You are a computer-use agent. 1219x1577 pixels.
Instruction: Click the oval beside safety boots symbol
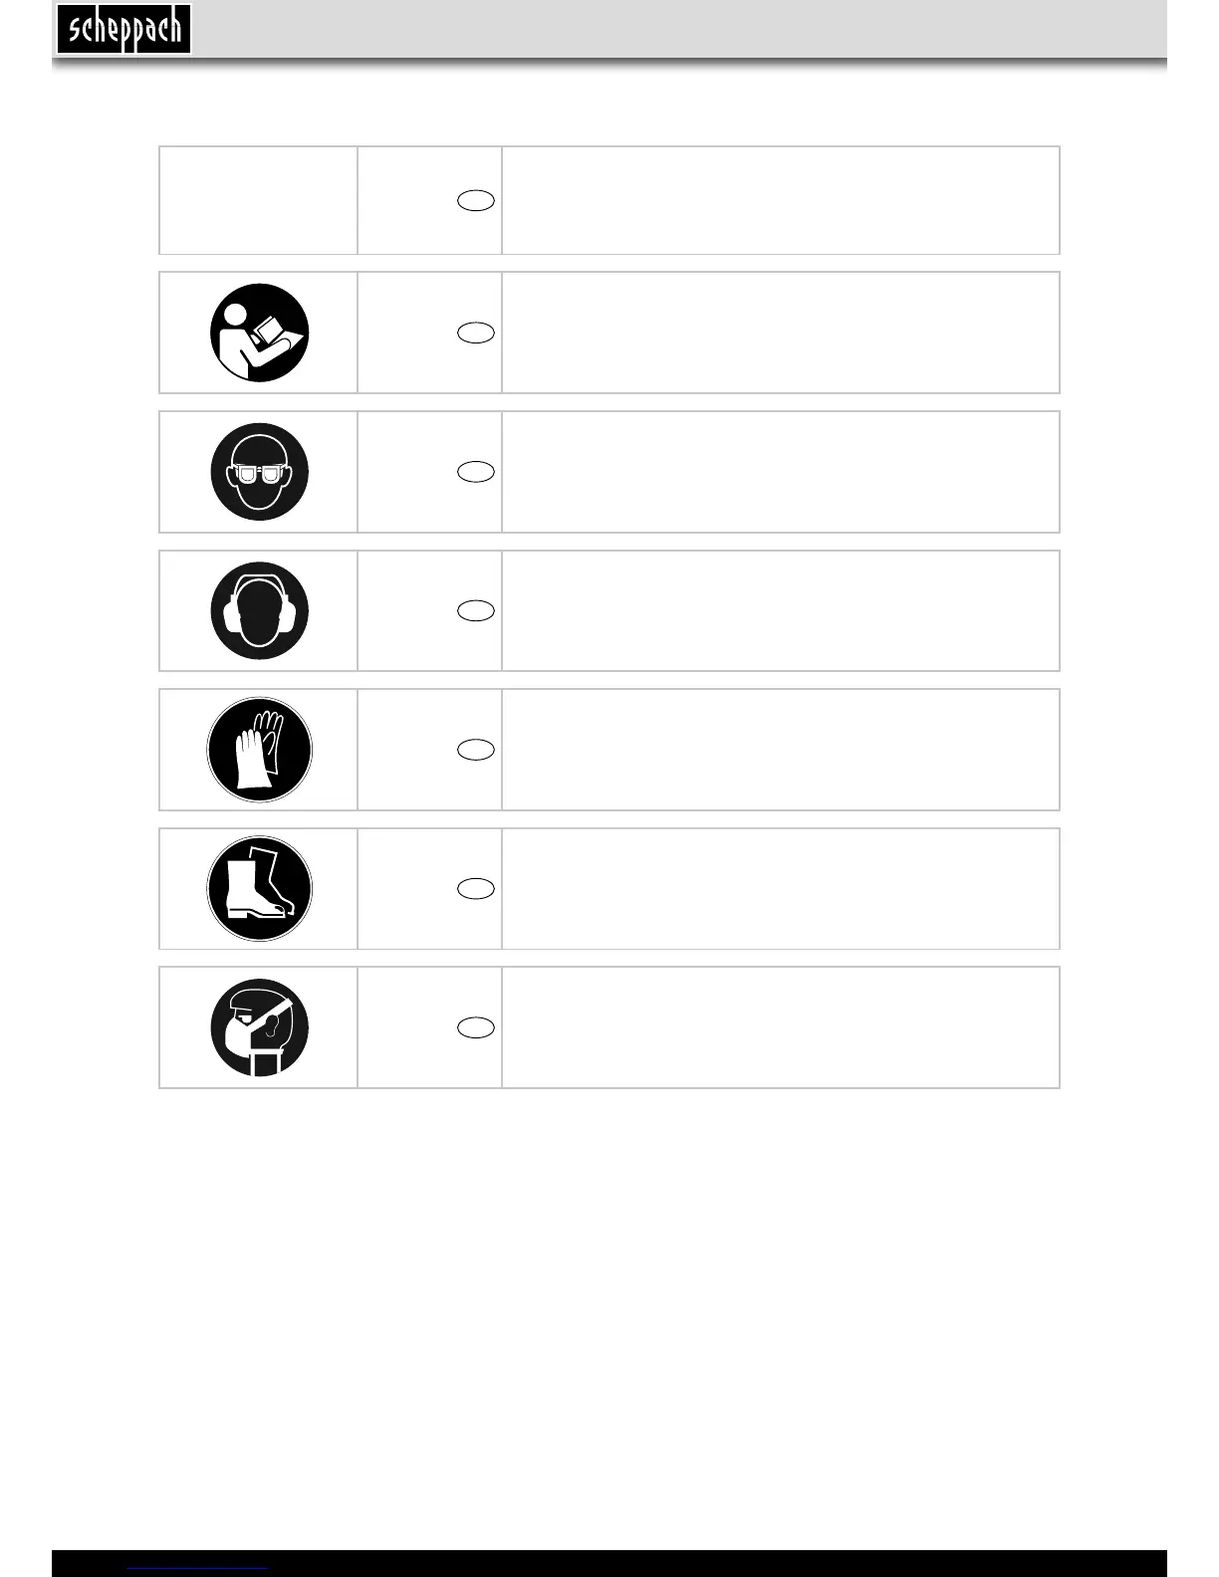[x=476, y=888]
